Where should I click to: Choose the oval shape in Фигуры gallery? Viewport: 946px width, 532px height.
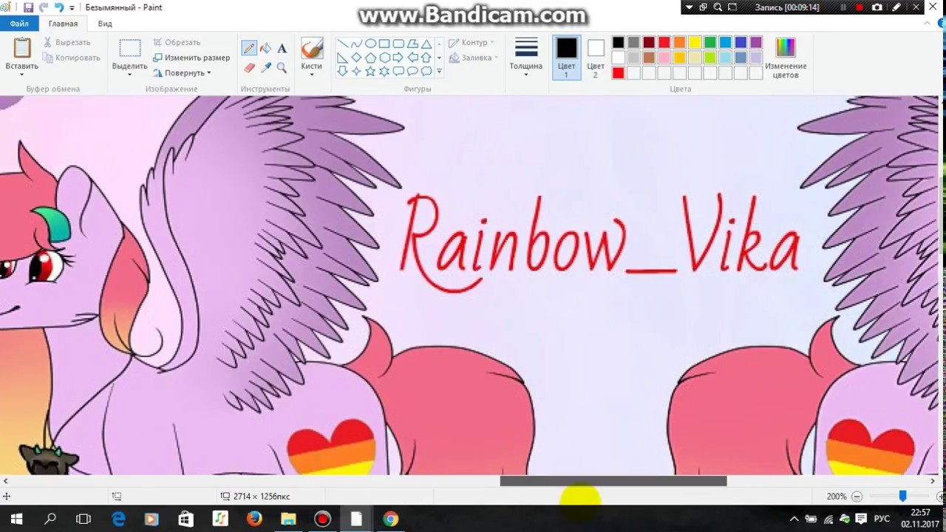coord(370,44)
